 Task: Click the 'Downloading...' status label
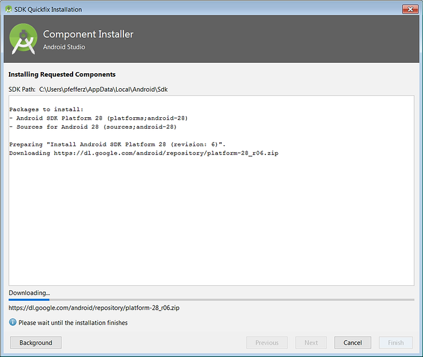29,293
